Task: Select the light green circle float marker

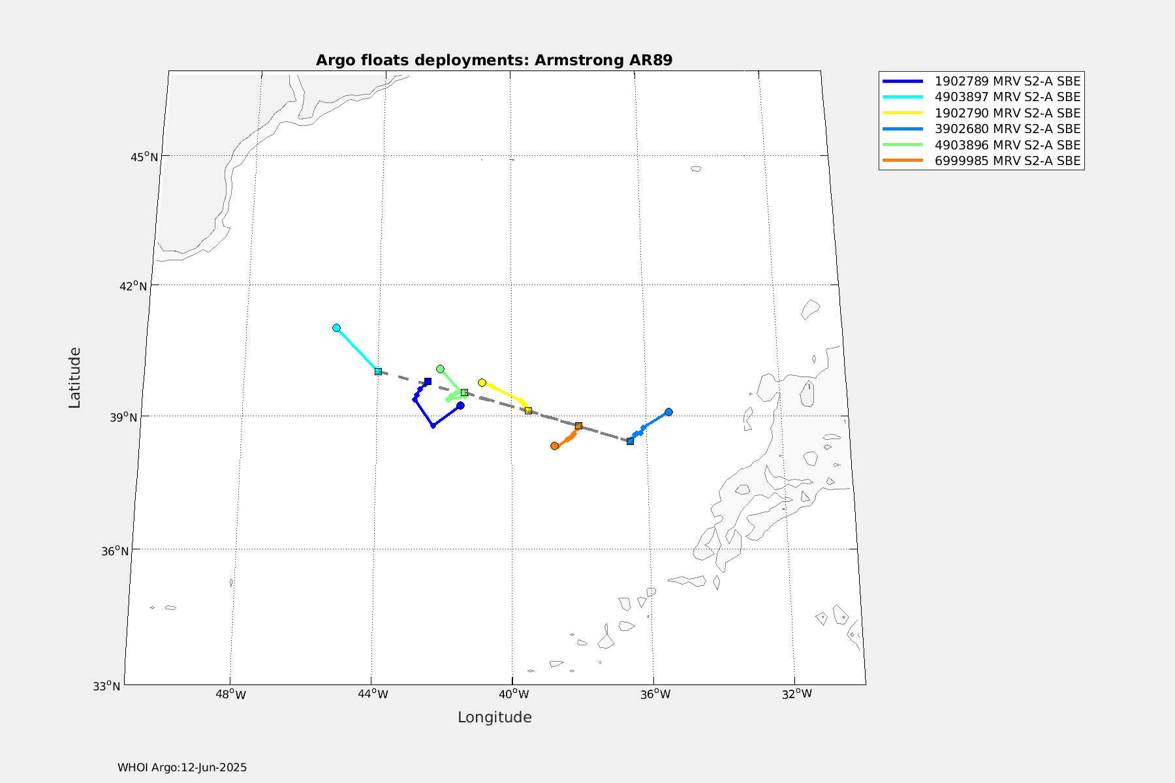Action: tap(440, 369)
